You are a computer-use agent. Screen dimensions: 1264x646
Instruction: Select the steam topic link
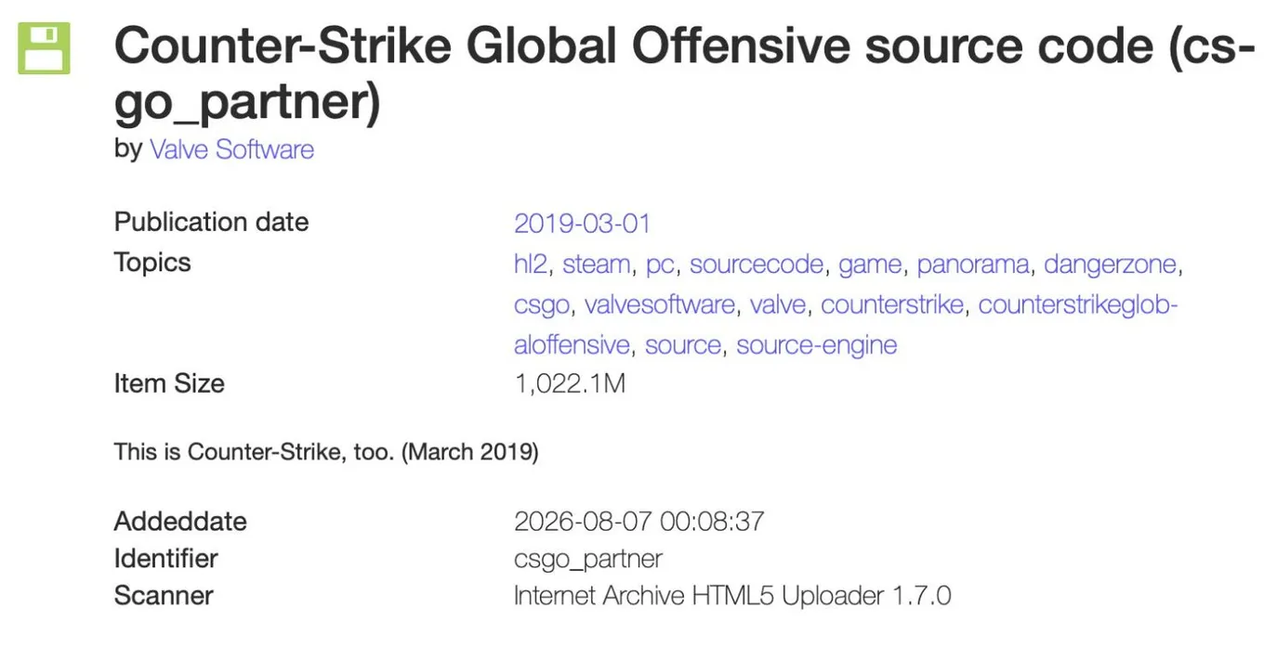(596, 265)
